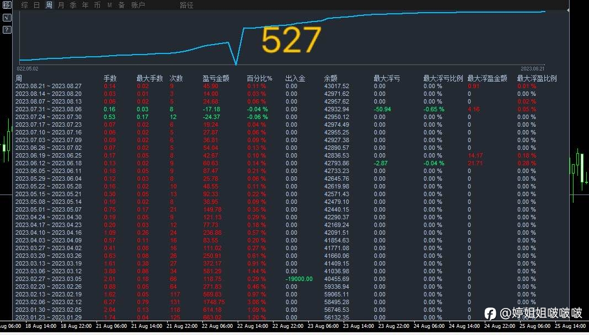Click the trade count 131
The width and height of the screenshot is (589, 335).
pyautogui.click(x=175, y=302)
